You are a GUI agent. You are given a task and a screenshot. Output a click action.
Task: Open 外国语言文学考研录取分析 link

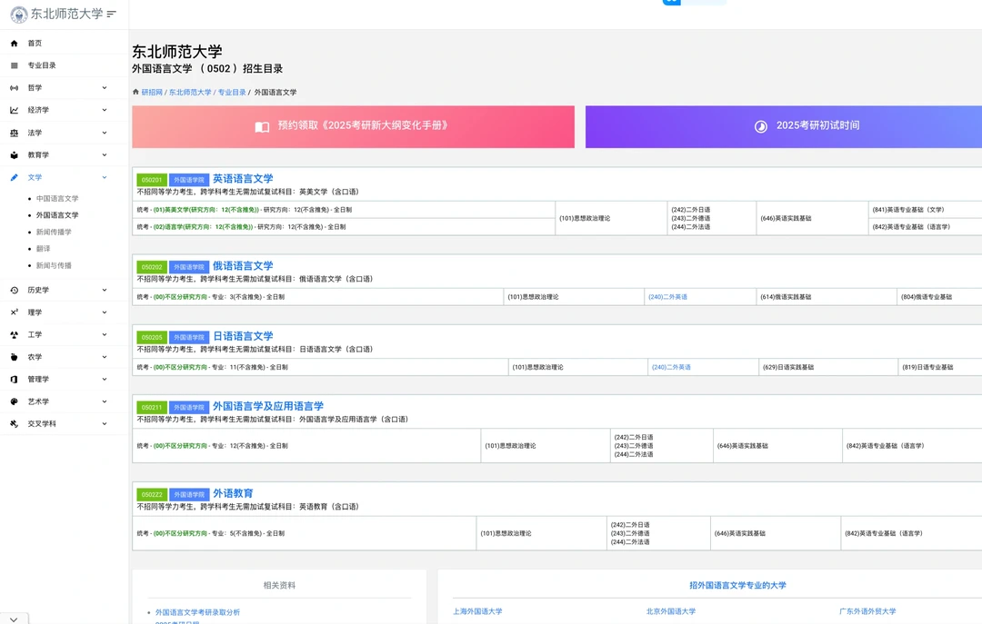(x=197, y=612)
